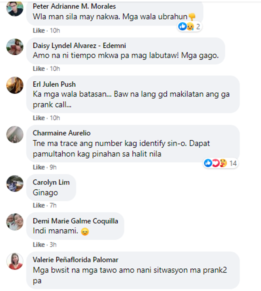Click thumbs-up reaction icon on Charmaine's comment
The height and width of the screenshot is (291, 261).
click(x=208, y=163)
